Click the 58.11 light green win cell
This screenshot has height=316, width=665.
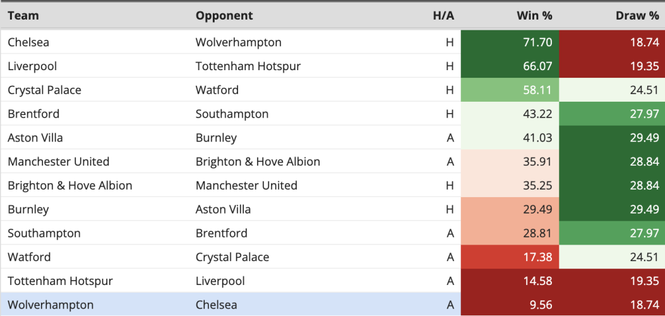click(510, 90)
